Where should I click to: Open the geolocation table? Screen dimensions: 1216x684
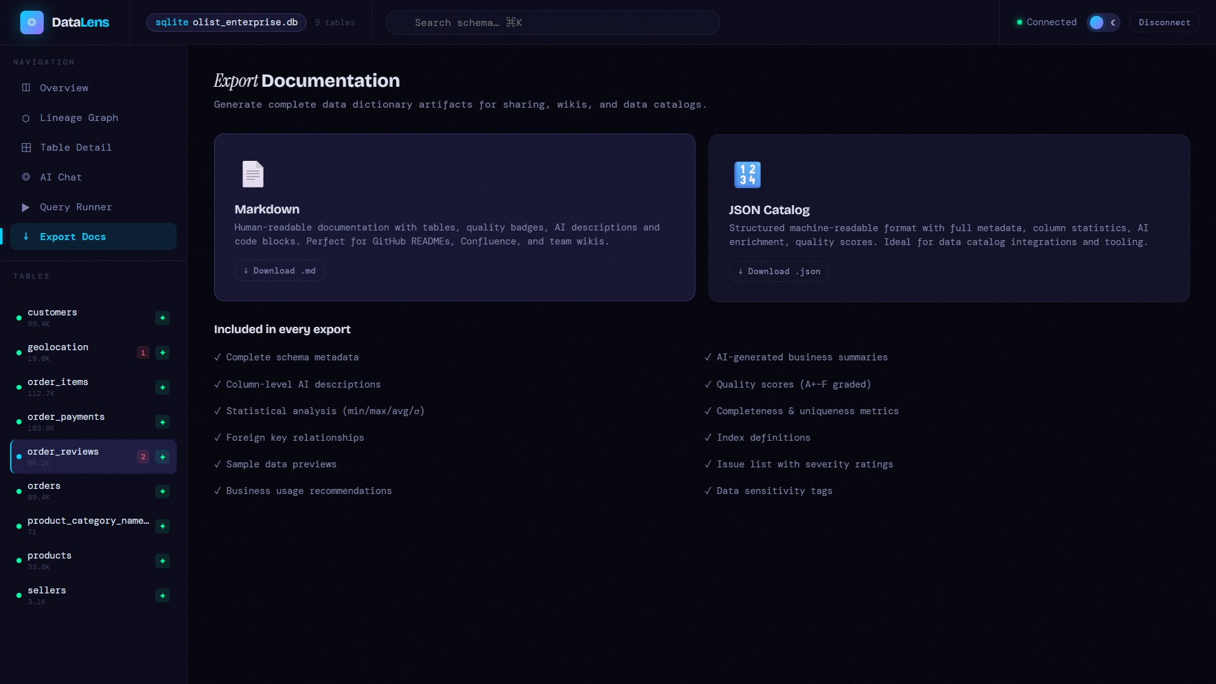click(93, 353)
